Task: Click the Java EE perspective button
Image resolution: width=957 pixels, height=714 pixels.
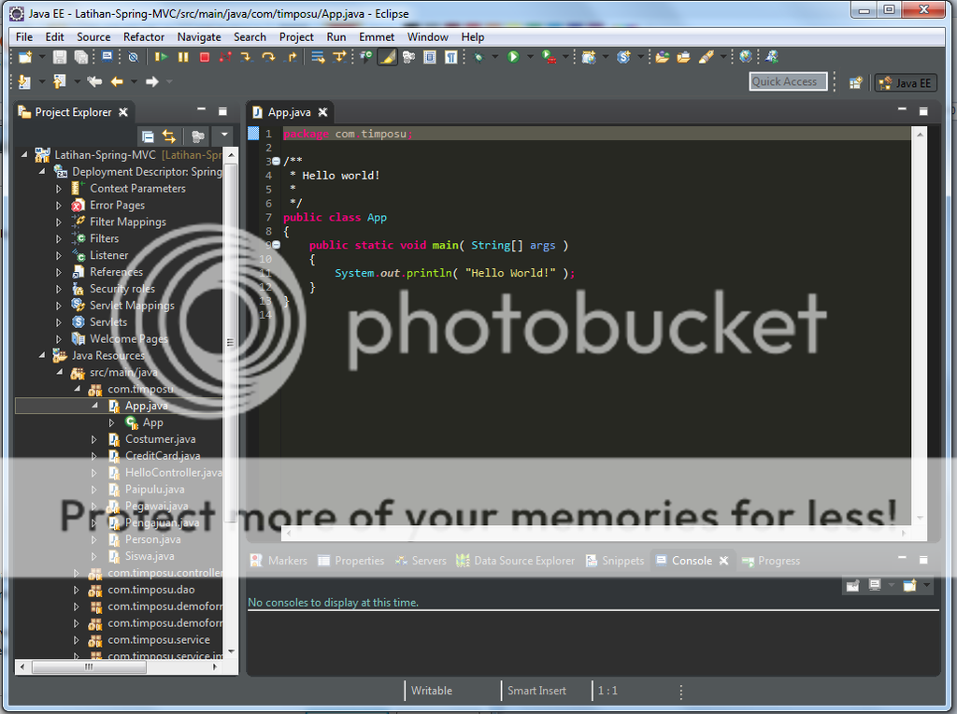Action: [x=904, y=82]
